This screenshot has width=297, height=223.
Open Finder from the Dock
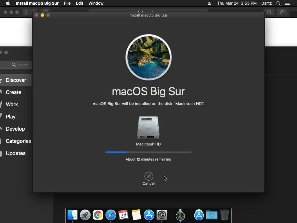click(72, 215)
